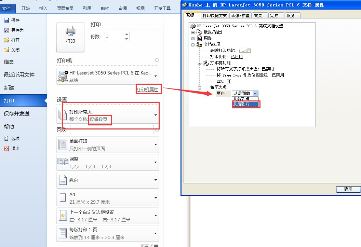Click the large printer Print button
Viewport: 361px width, 247px height.
[x=70, y=37]
